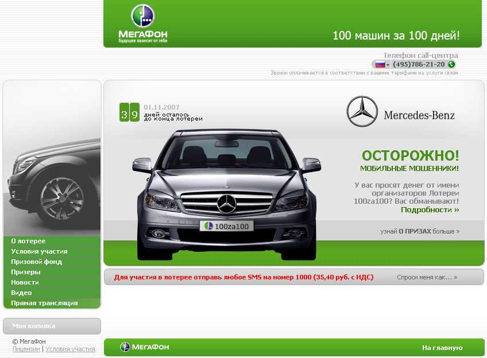Click the 'Mercedes-Benz' wordmark text

coord(419,115)
